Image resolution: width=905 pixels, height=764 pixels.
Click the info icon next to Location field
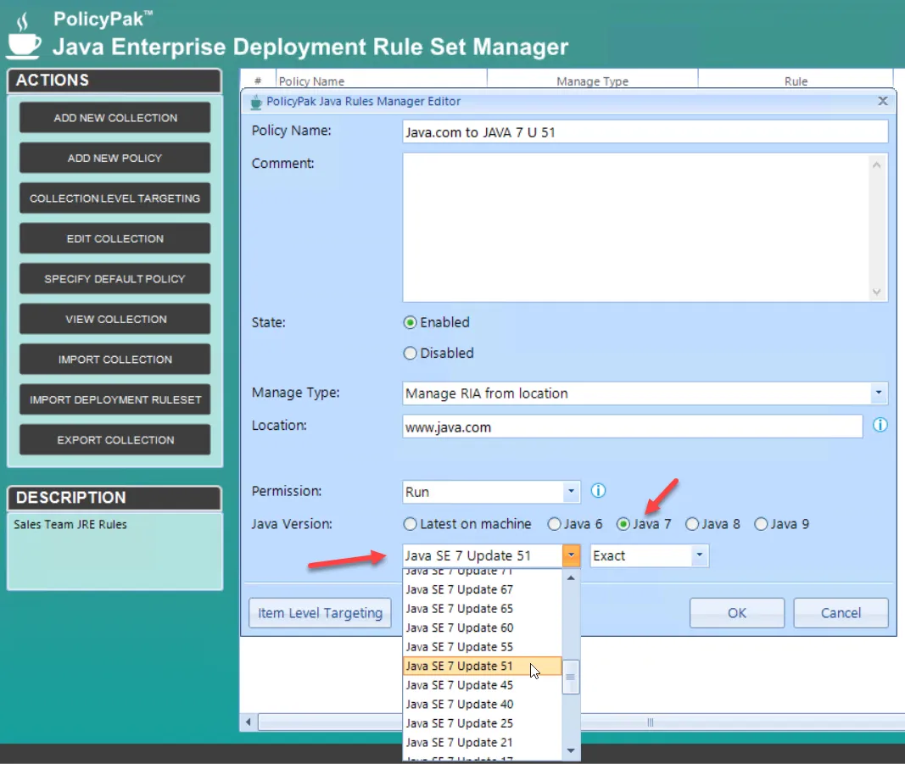coord(880,426)
